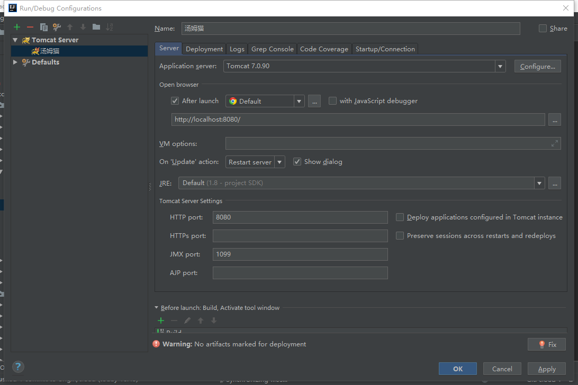The image size is (578, 385).
Task: Open the Startup/Connection tab
Action: point(385,49)
